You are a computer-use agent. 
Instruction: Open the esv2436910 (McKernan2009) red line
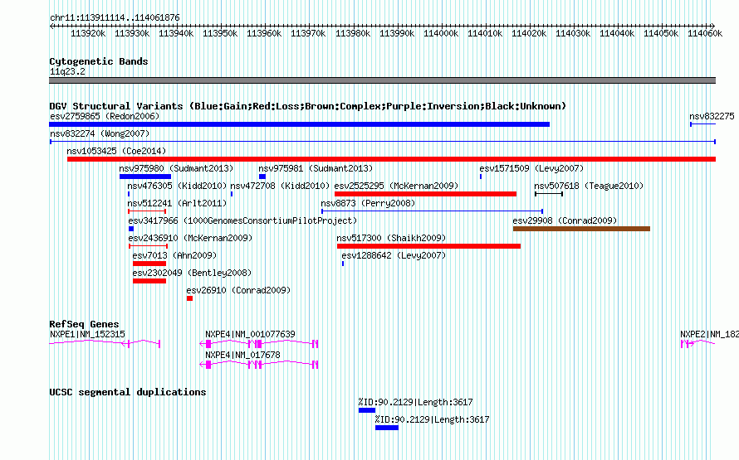click(148, 246)
